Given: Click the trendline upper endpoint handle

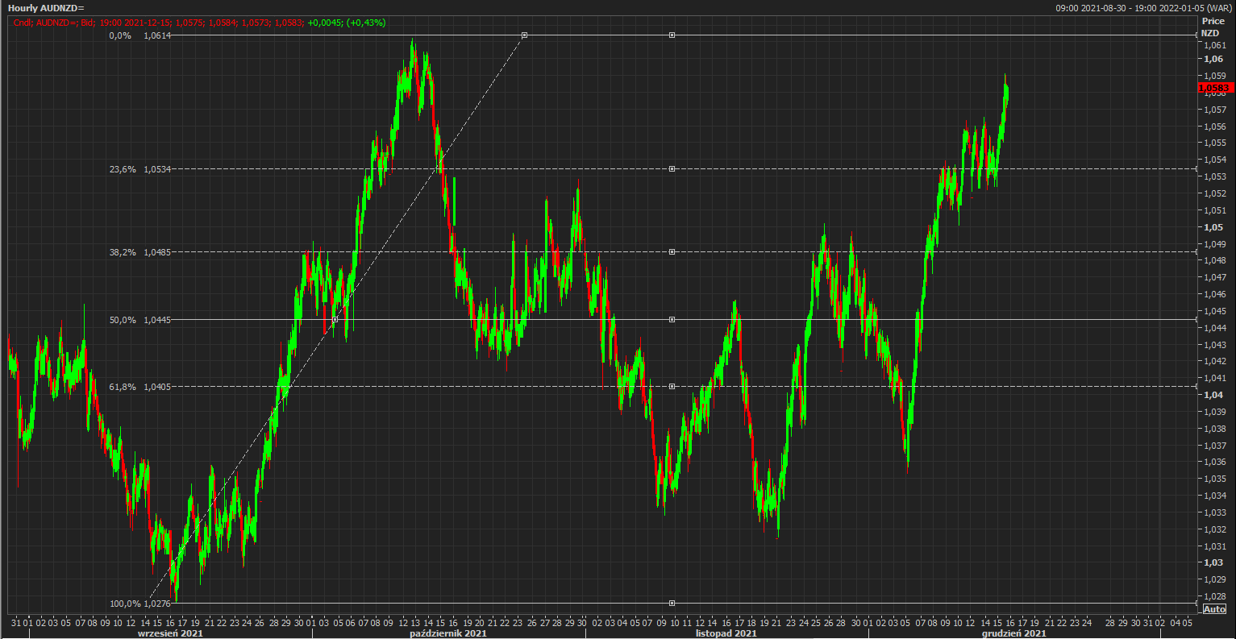Looking at the screenshot, I should pyautogui.click(x=525, y=35).
